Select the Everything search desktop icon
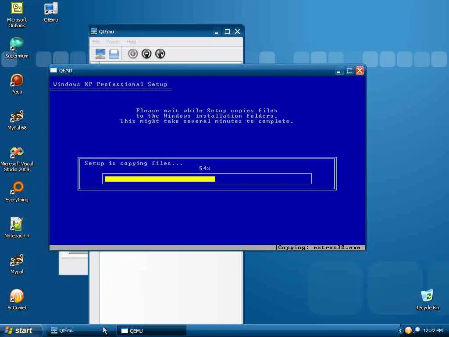Image resolution: width=449 pixels, height=337 pixels. point(17,192)
